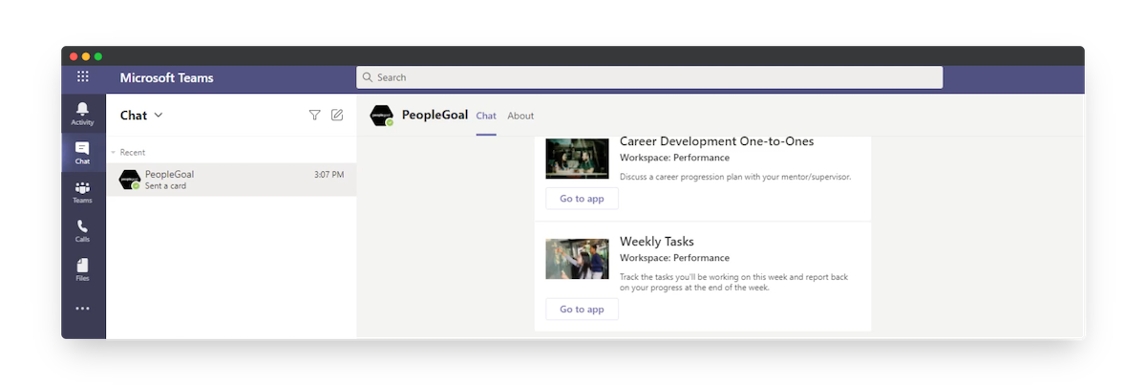This screenshot has width=1146, height=385.
Task: Click the Microsoft Teams title text
Action: pyautogui.click(x=167, y=77)
